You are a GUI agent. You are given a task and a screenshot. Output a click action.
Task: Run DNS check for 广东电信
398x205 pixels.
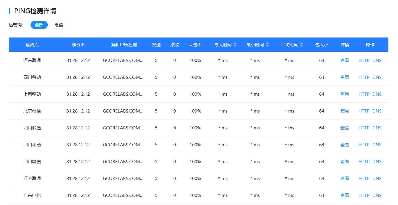tap(377, 195)
